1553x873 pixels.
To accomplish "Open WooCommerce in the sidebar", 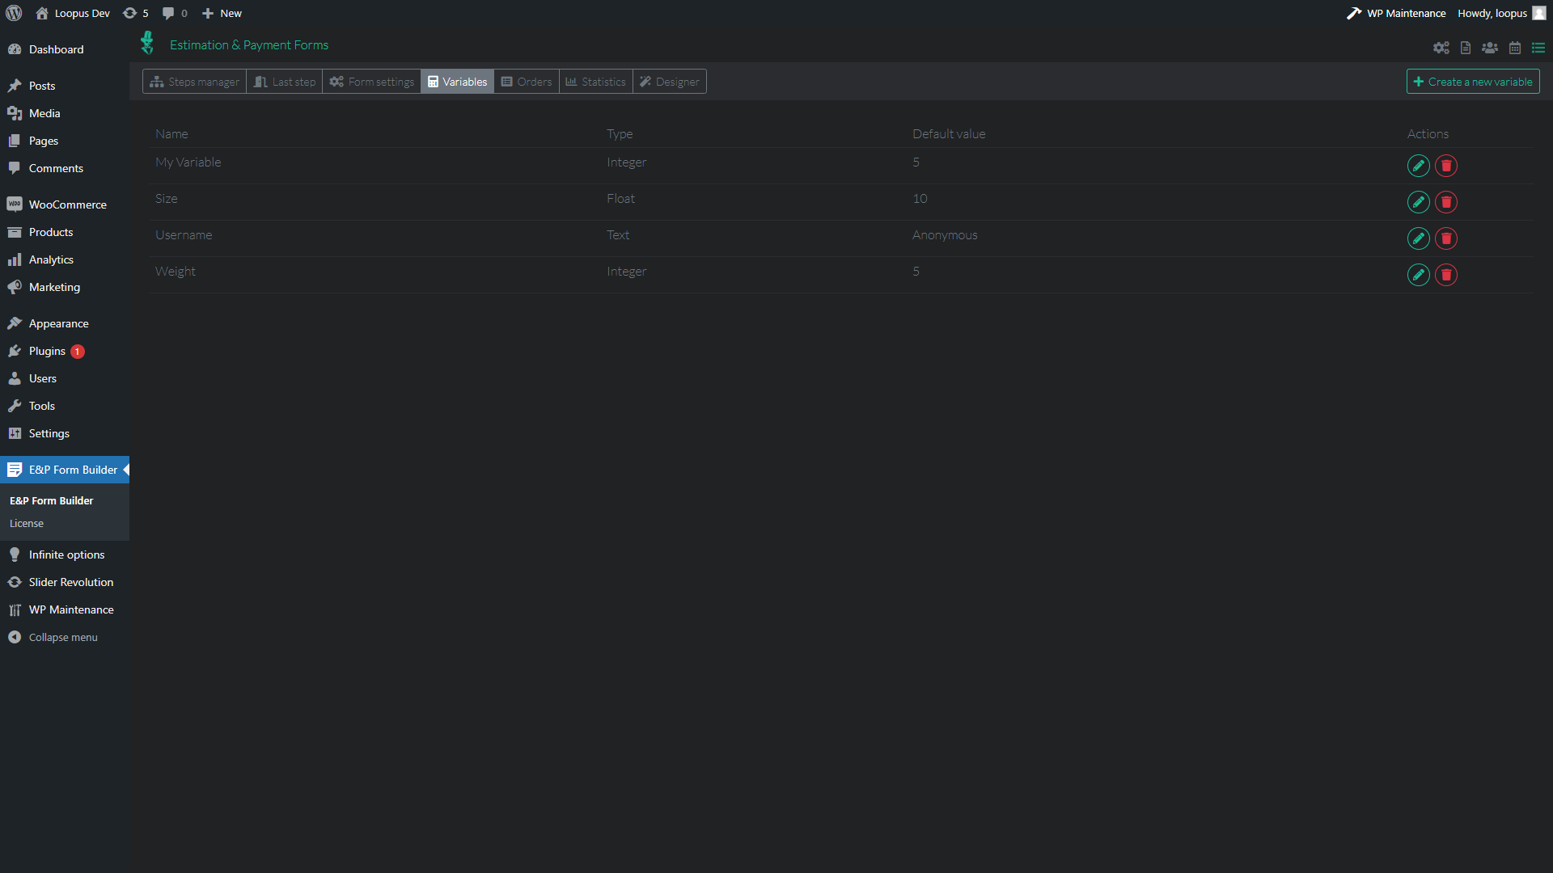I will pyautogui.click(x=67, y=205).
